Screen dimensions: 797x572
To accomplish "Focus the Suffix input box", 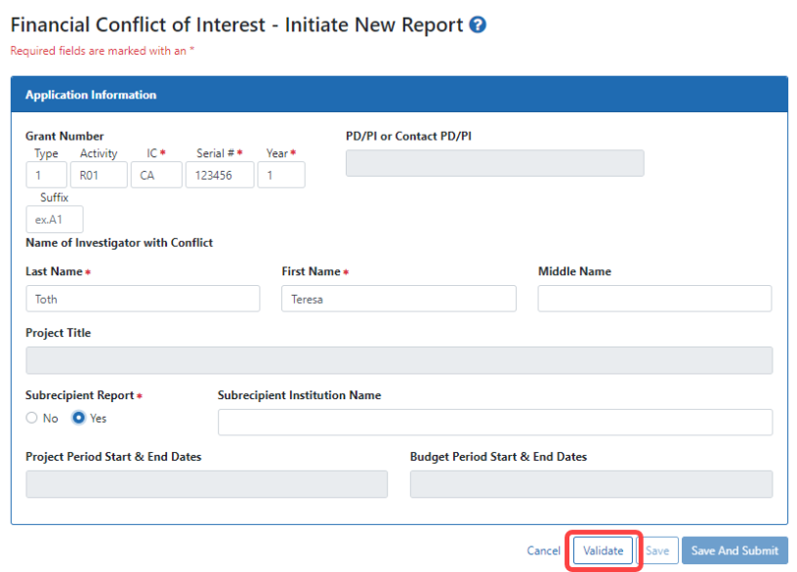I will pyautogui.click(x=55, y=219).
